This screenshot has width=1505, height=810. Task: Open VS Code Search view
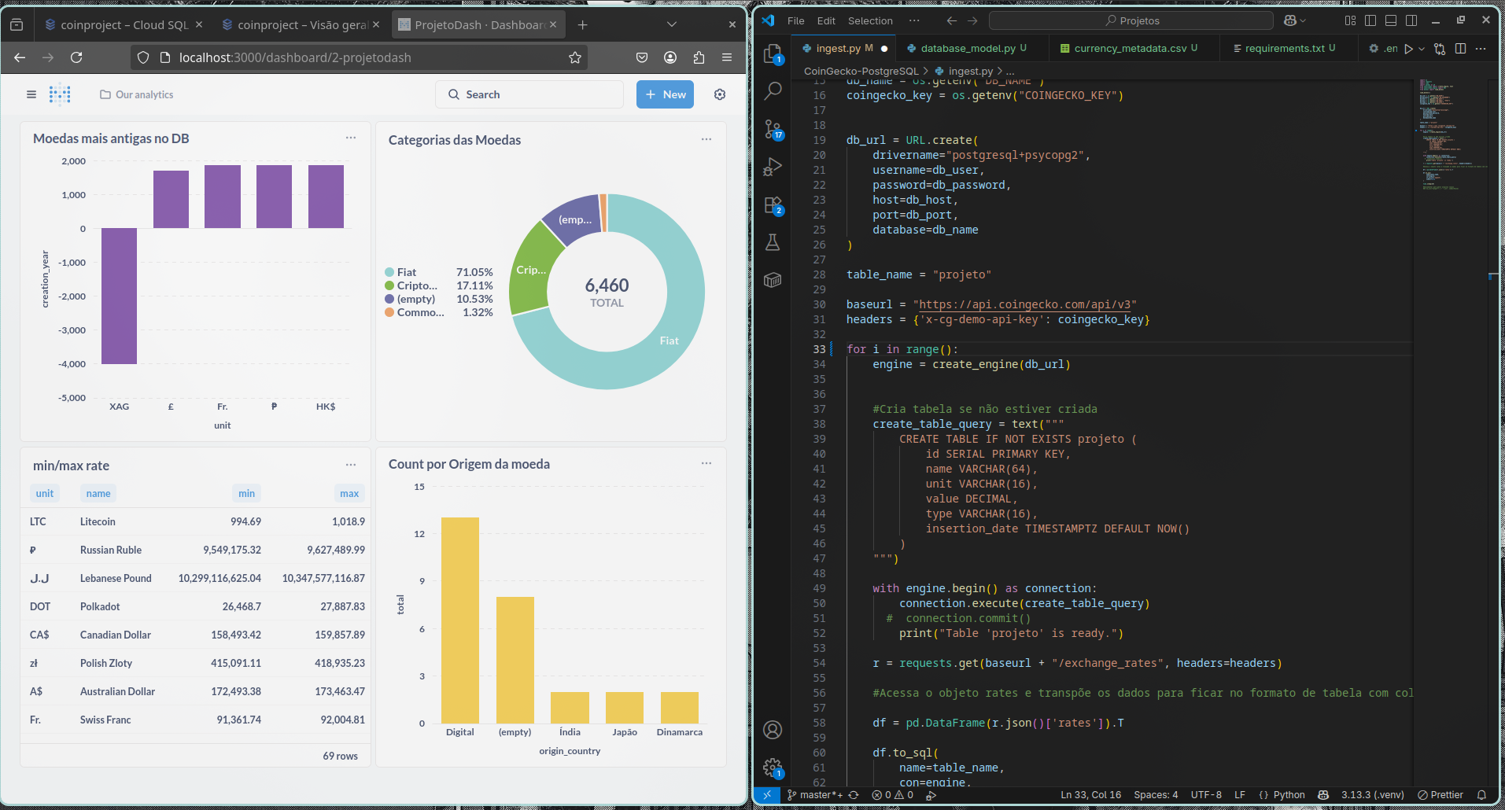coord(773,90)
